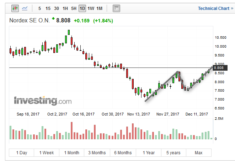This screenshot has width=235, height=161.
Task: Show the 1 Month range
Action: [72, 152]
